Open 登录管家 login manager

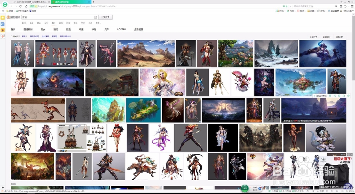pyautogui.click(x=333, y=11)
